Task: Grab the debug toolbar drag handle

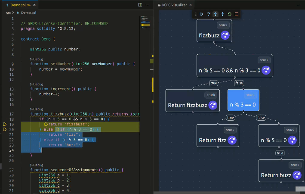Action: click(196, 14)
